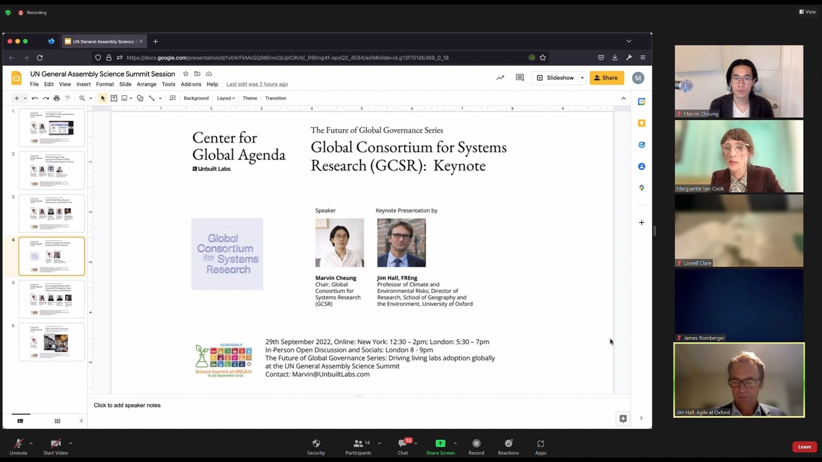Select the text box tool
Viewport: 822px width, 462px height.
tap(114, 98)
